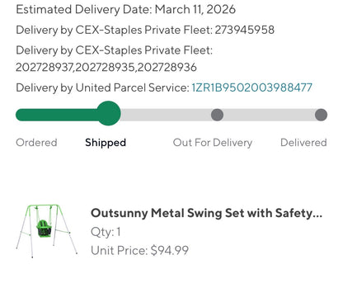
Task: Click Delivery by United Parcel Service label
Action: point(102,87)
